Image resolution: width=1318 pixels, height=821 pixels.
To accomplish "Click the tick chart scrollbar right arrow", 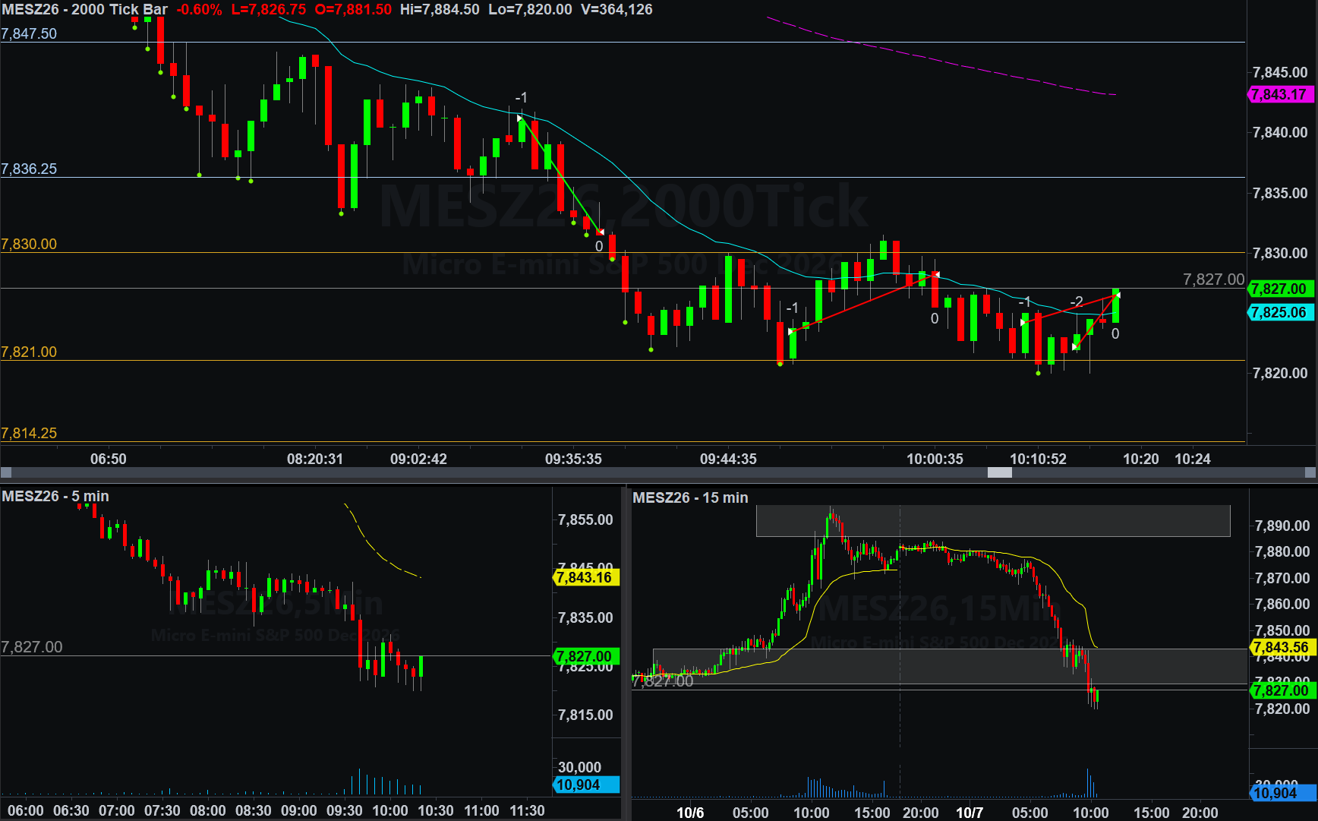I will 1310,472.
